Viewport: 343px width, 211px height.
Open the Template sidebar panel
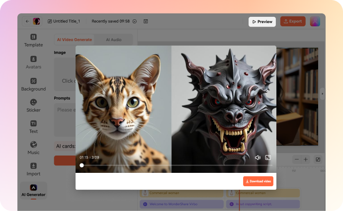pos(33,41)
